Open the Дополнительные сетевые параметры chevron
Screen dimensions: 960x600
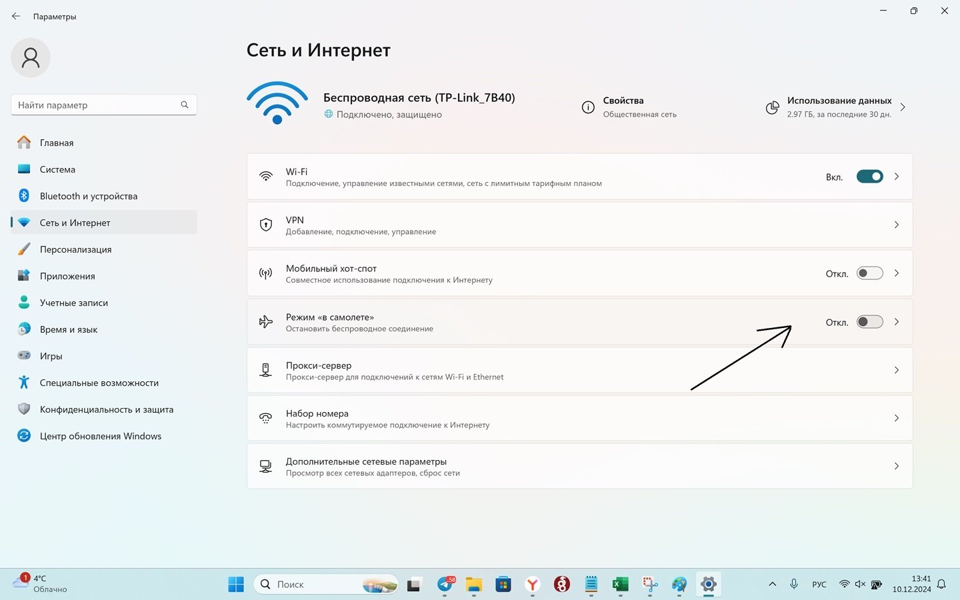pos(897,466)
